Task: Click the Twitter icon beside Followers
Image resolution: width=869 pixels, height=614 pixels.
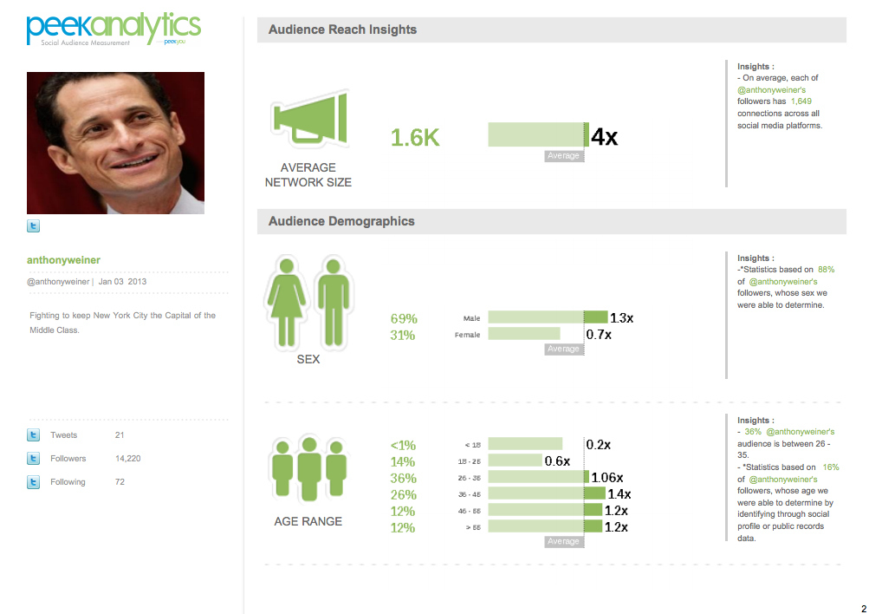Action: click(x=33, y=458)
